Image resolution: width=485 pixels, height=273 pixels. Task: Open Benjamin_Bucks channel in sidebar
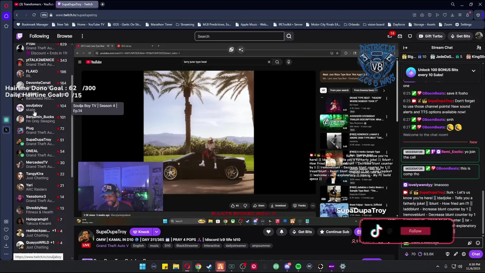pos(42,119)
